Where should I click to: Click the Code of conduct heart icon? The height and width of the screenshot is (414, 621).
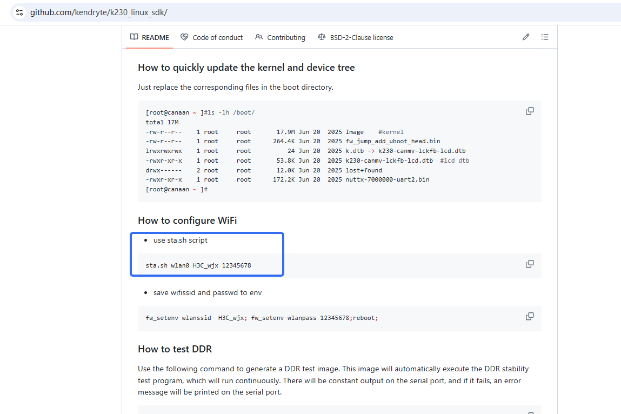[x=184, y=37]
